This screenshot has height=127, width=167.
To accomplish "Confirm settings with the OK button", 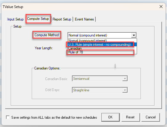I will (x=111, y=117).
